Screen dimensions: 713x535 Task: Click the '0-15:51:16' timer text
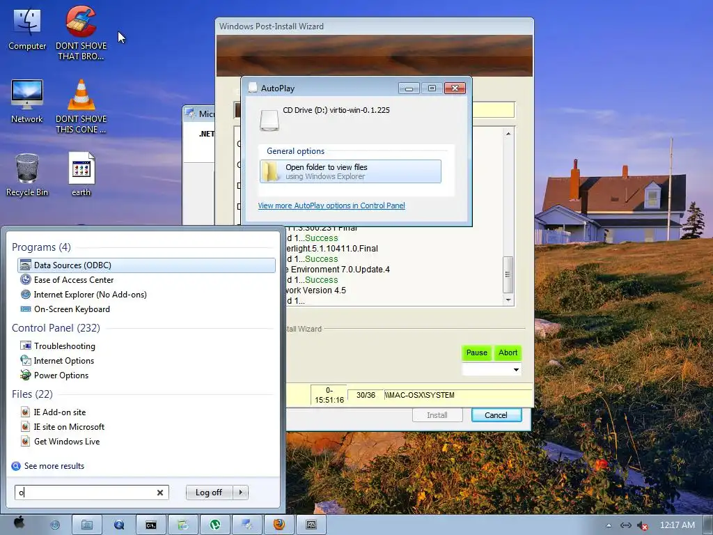point(329,395)
